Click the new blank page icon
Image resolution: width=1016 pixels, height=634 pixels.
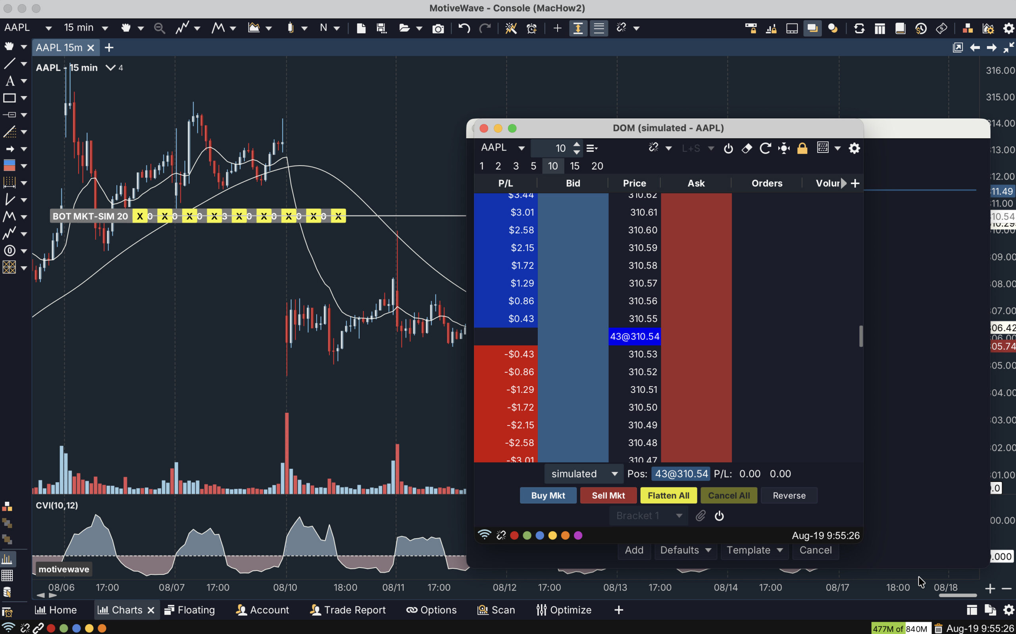point(361,28)
